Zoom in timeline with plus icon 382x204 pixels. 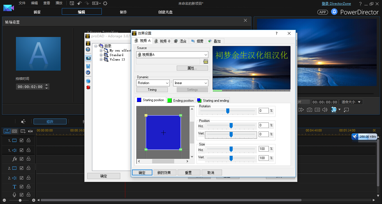[34, 200]
